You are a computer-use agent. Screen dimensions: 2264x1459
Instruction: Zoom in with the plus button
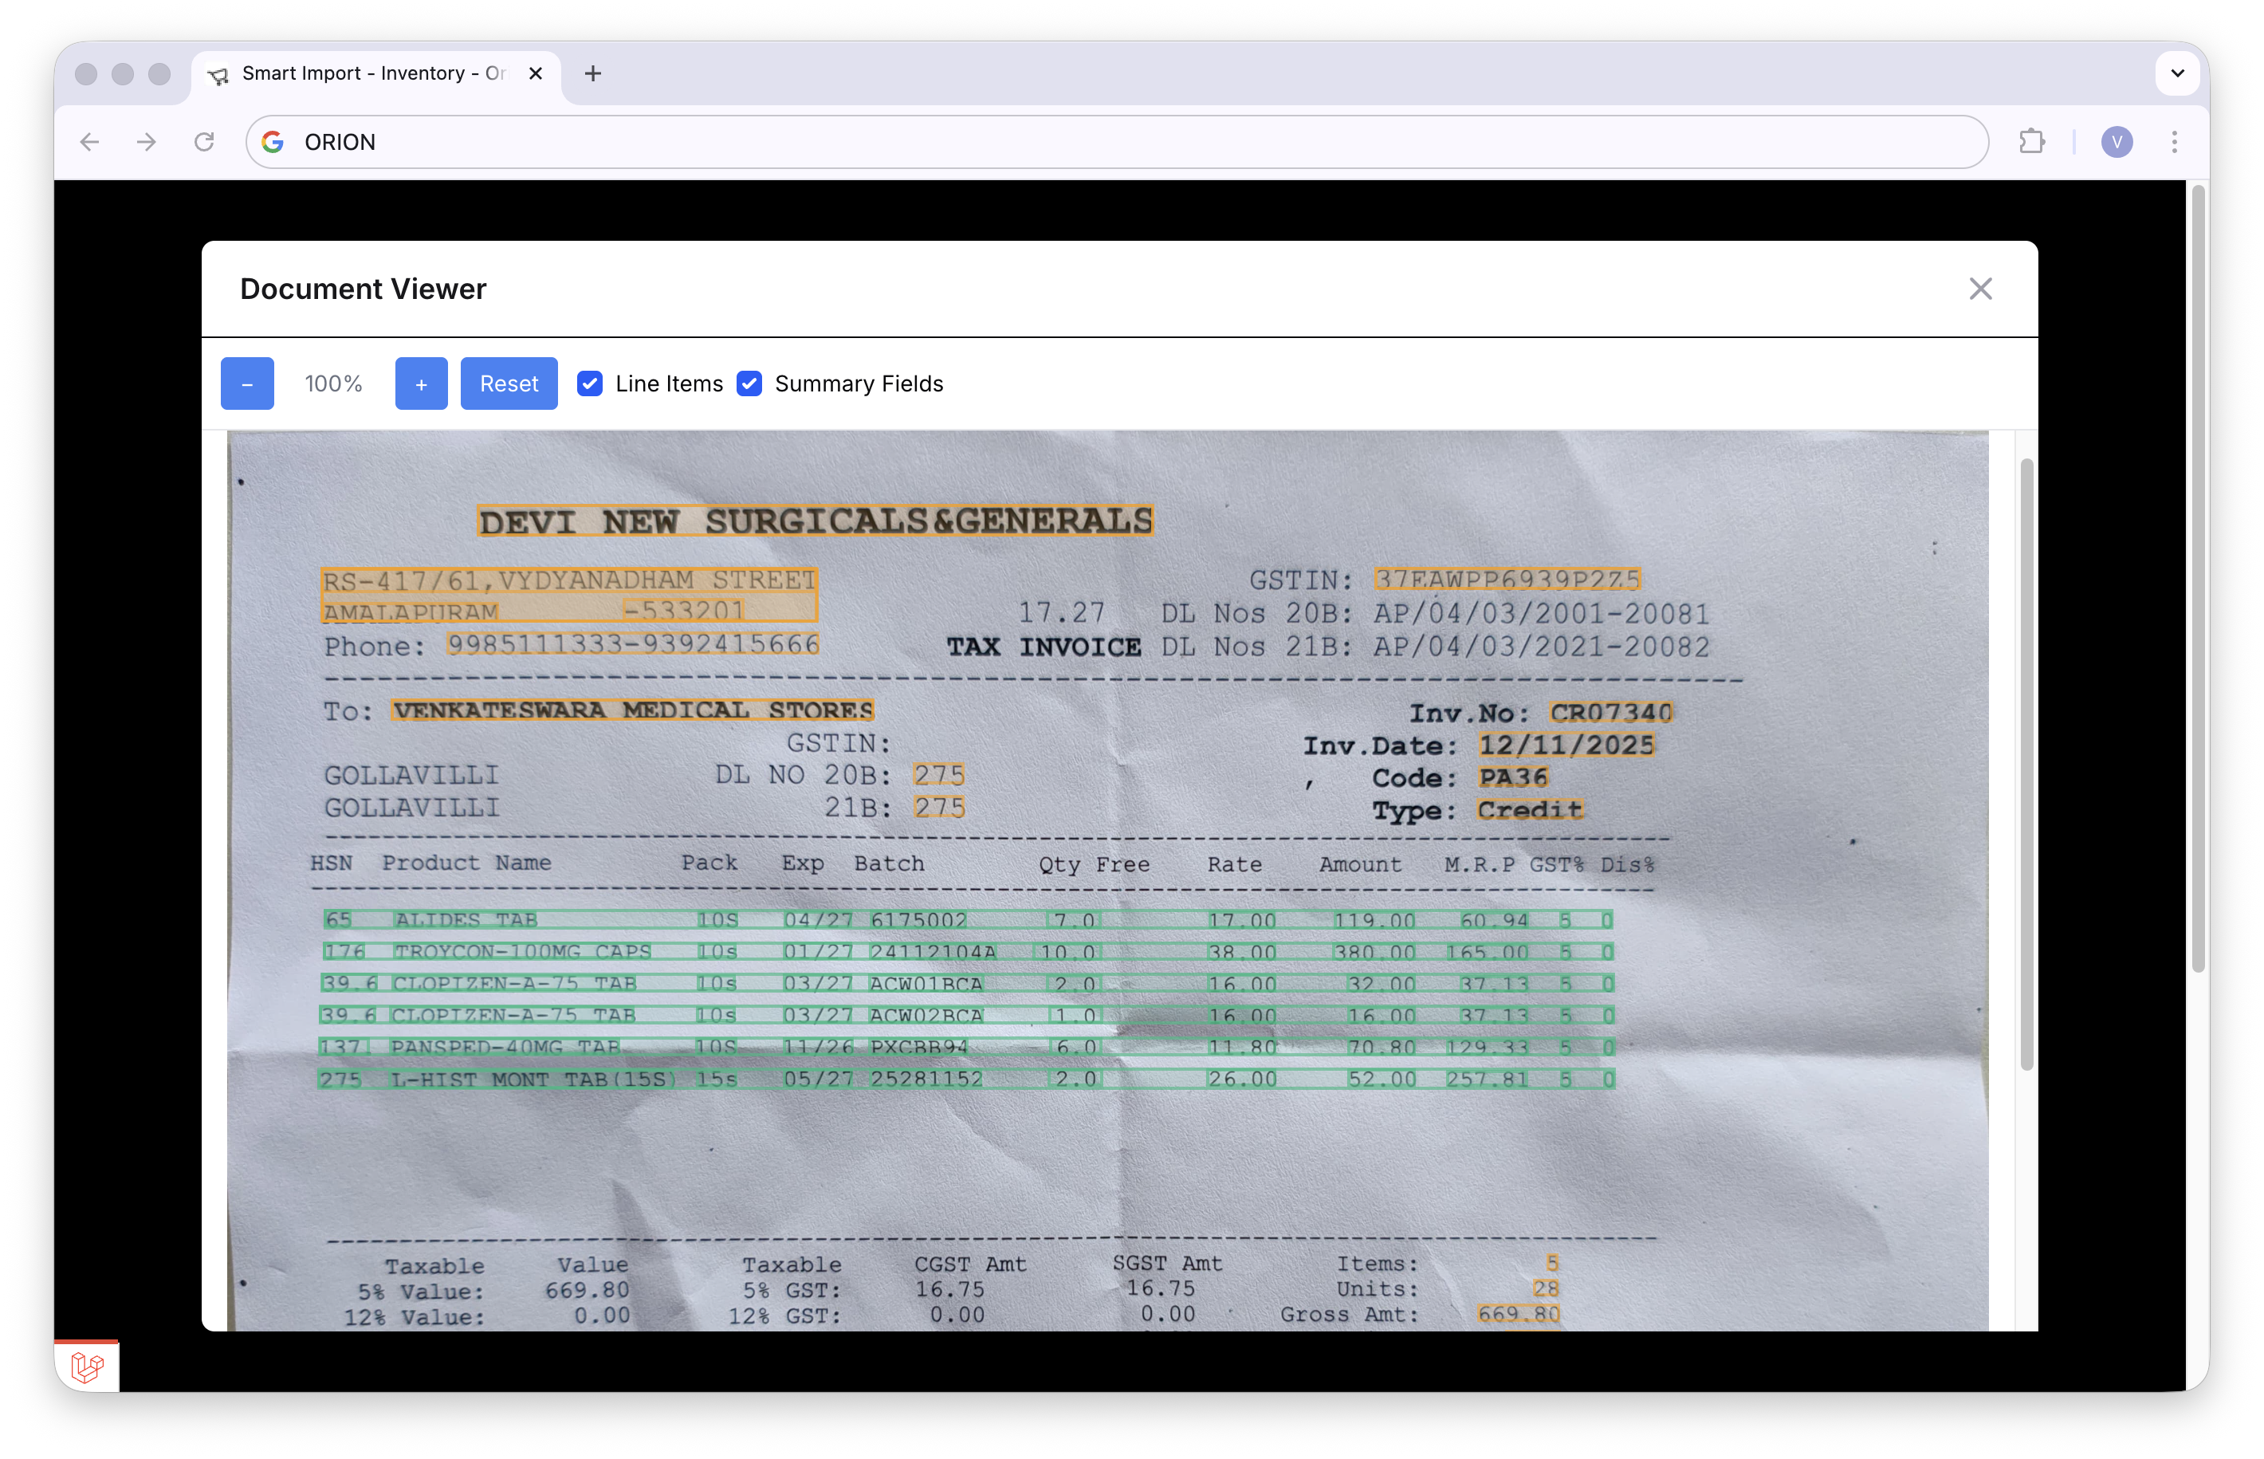pos(421,383)
